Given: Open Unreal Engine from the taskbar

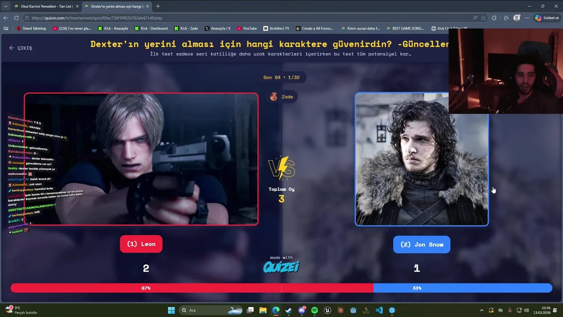Looking at the screenshot, I should pyautogui.click(x=327, y=310).
